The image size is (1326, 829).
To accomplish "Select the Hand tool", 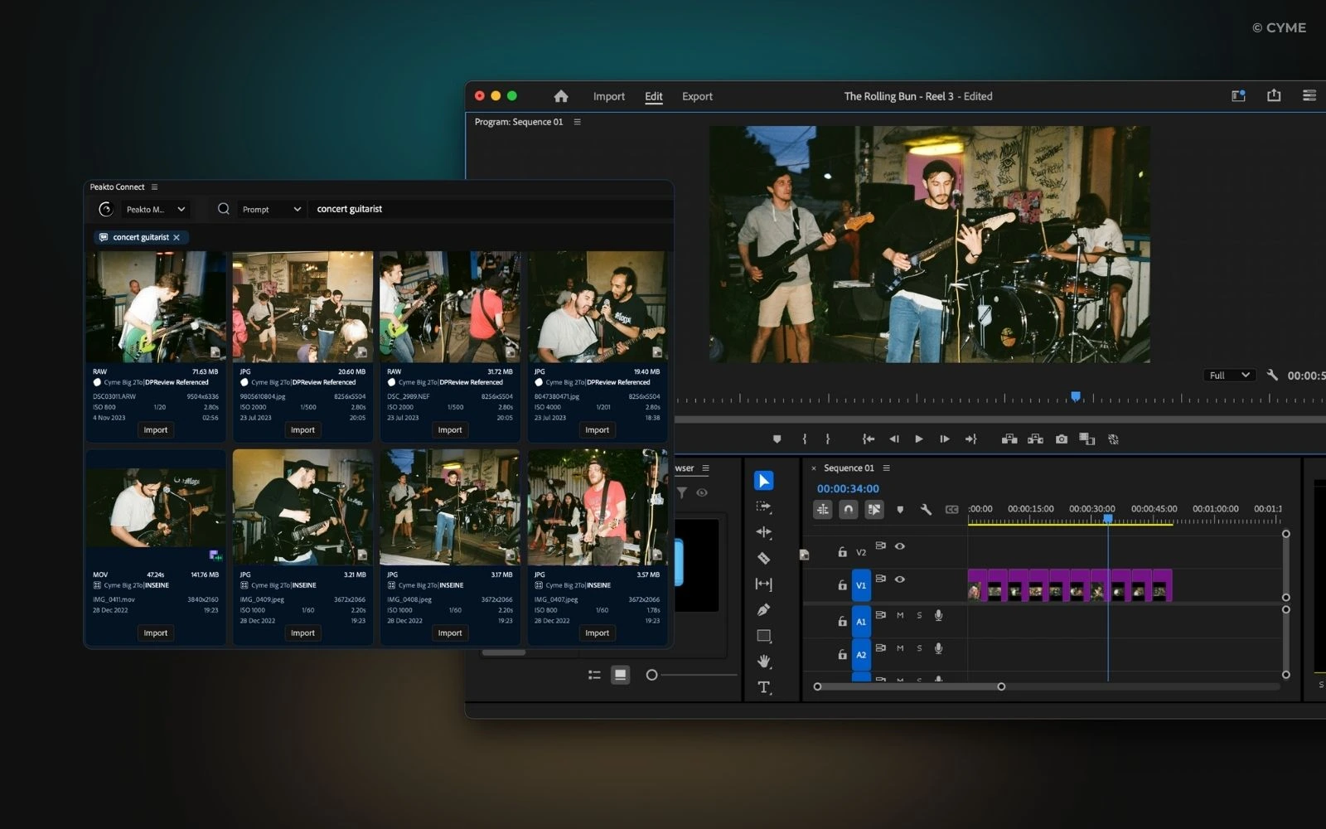I will pos(763,662).
